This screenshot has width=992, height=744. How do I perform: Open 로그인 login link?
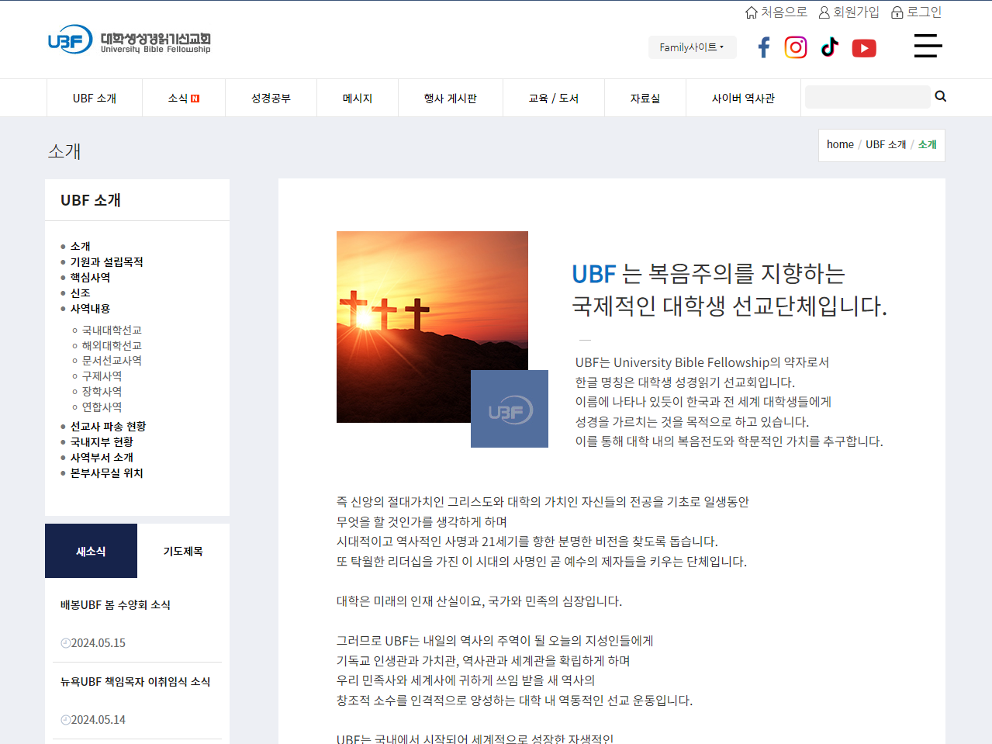point(916,12)
